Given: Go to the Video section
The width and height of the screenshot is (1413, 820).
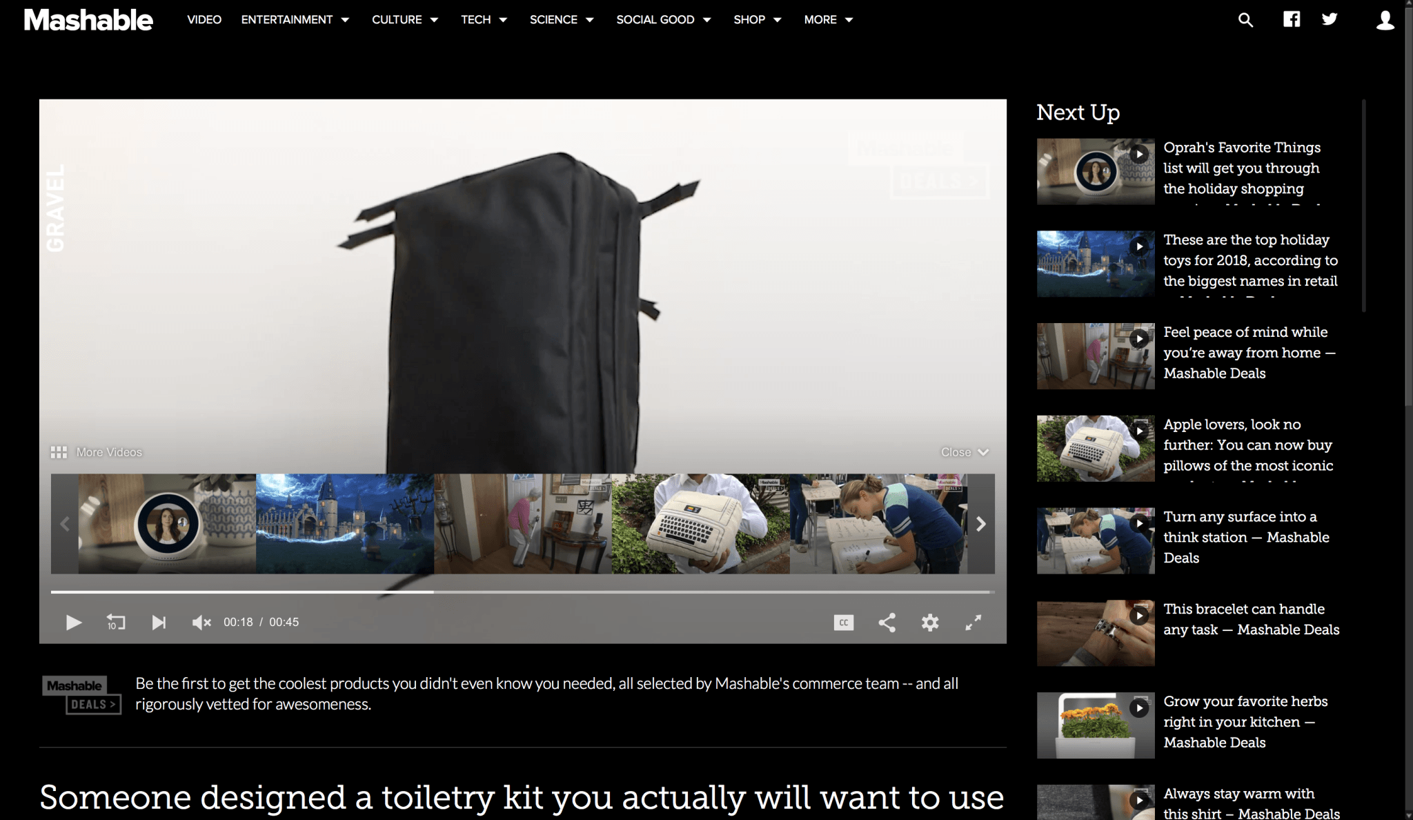Looking at the screenshot, I should 204,20.
